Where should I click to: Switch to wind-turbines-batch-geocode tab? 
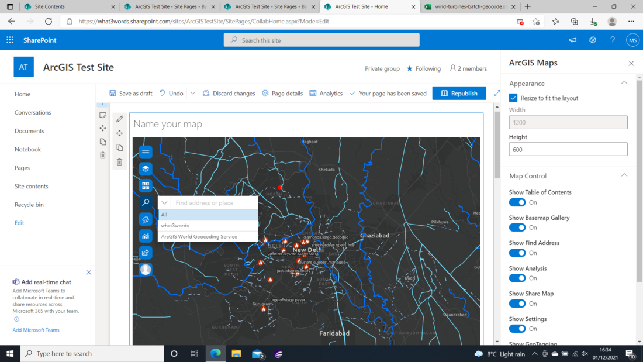click(x=469, y=6)
